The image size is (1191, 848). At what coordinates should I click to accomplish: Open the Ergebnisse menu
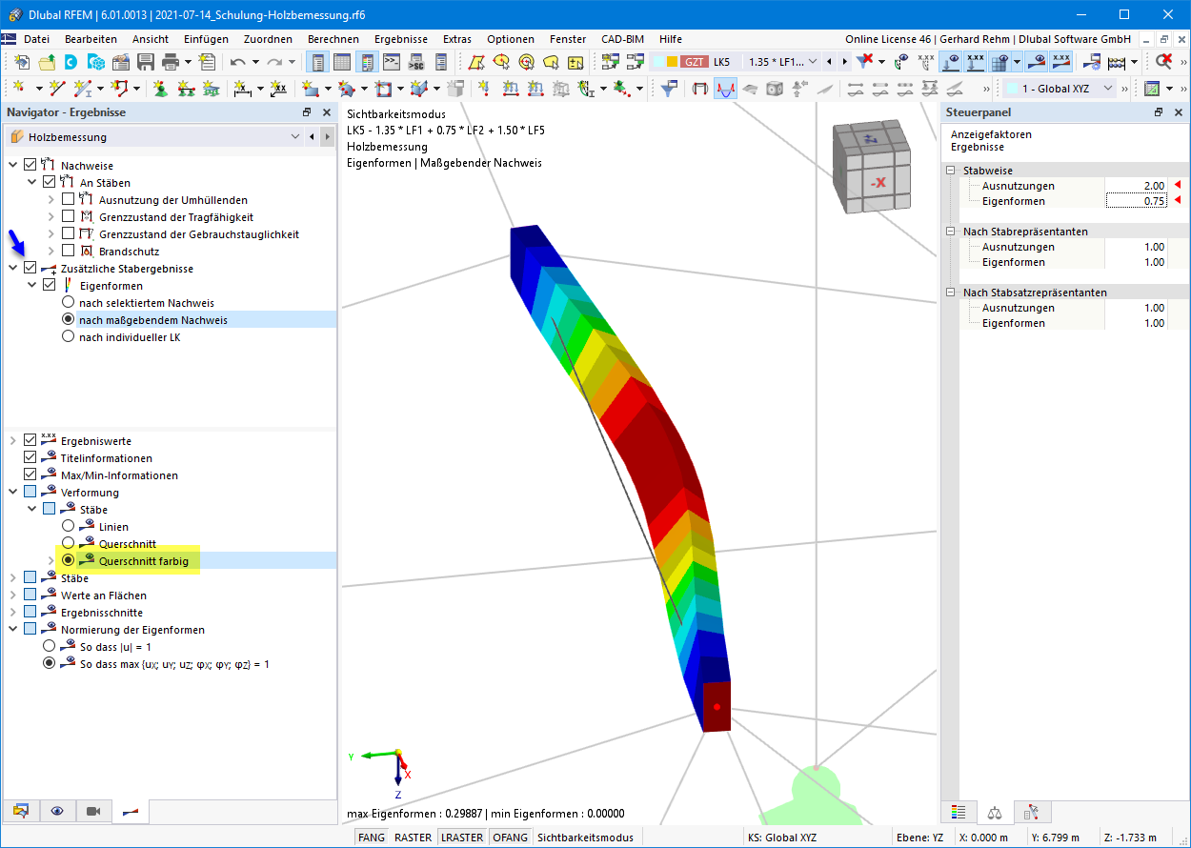tap(400, 39)
